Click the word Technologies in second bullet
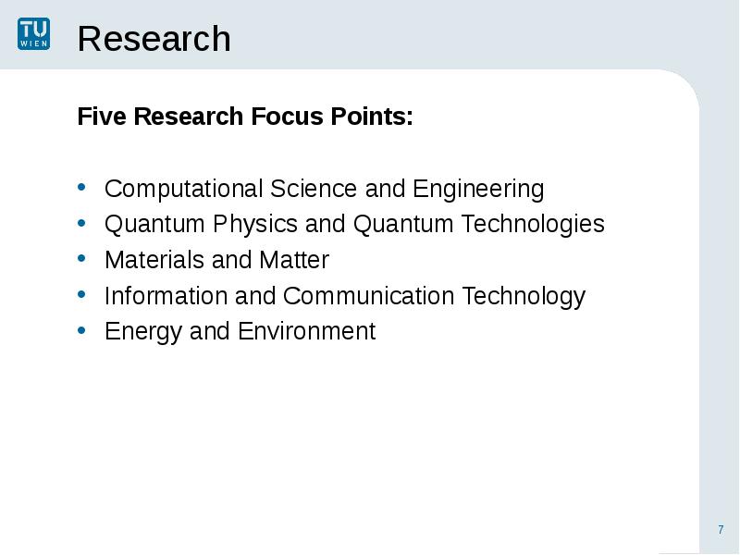The width and height of the screenshot is (740, 555). [533, 224]
